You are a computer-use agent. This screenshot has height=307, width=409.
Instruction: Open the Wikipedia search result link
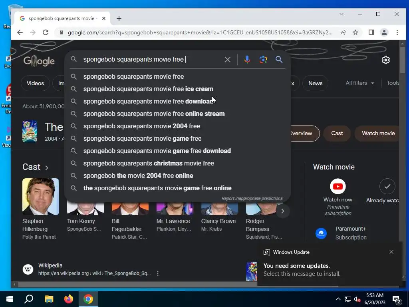point(94,273)
